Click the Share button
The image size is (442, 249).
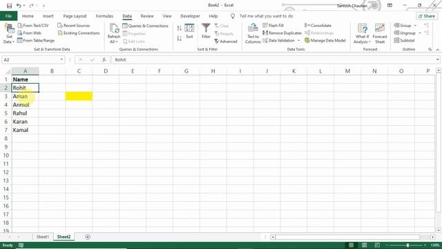(427, 16)
